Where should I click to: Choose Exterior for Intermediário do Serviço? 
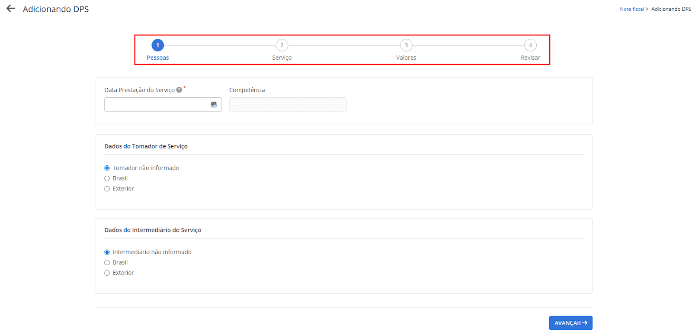pyautogui.click(x=107, y=273)
